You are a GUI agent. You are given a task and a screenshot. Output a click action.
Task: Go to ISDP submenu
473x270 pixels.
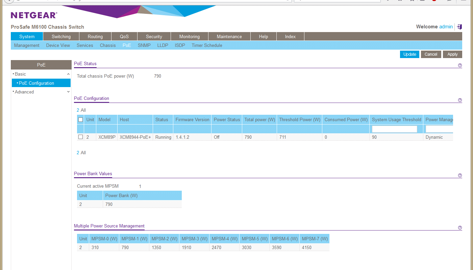tap(180, 45)
